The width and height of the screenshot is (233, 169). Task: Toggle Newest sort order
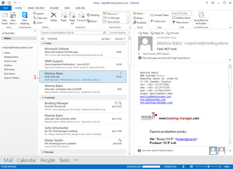click(x=120, y=39)
